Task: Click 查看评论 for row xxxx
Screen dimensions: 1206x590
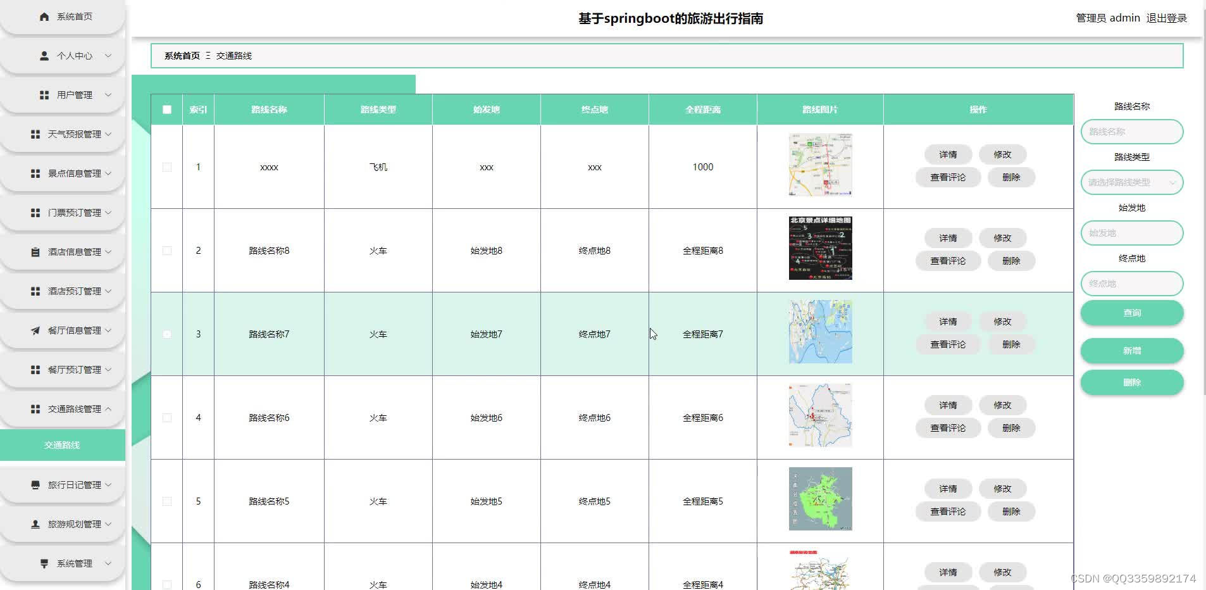Action: [948, 177]
